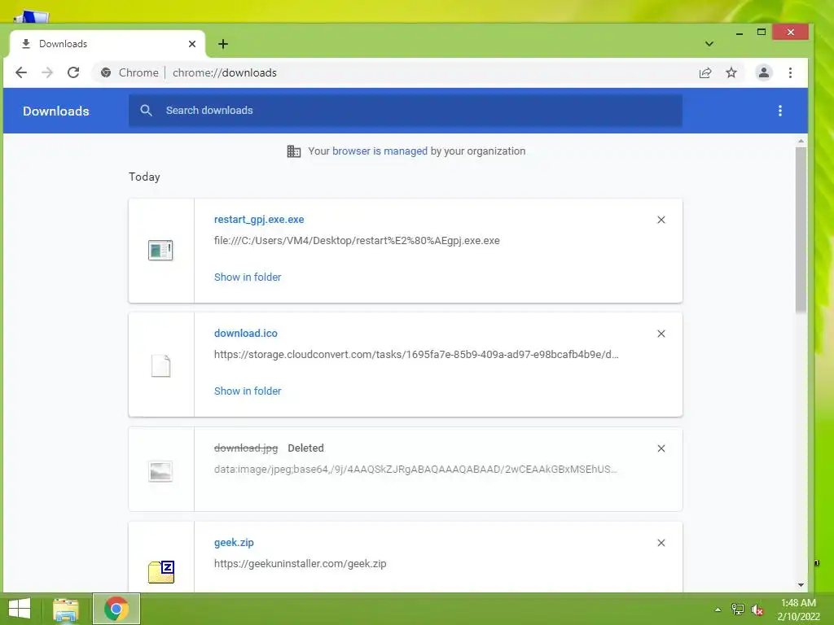Open geek.zip file link
834x625 pixels.
tap(234, 543)
